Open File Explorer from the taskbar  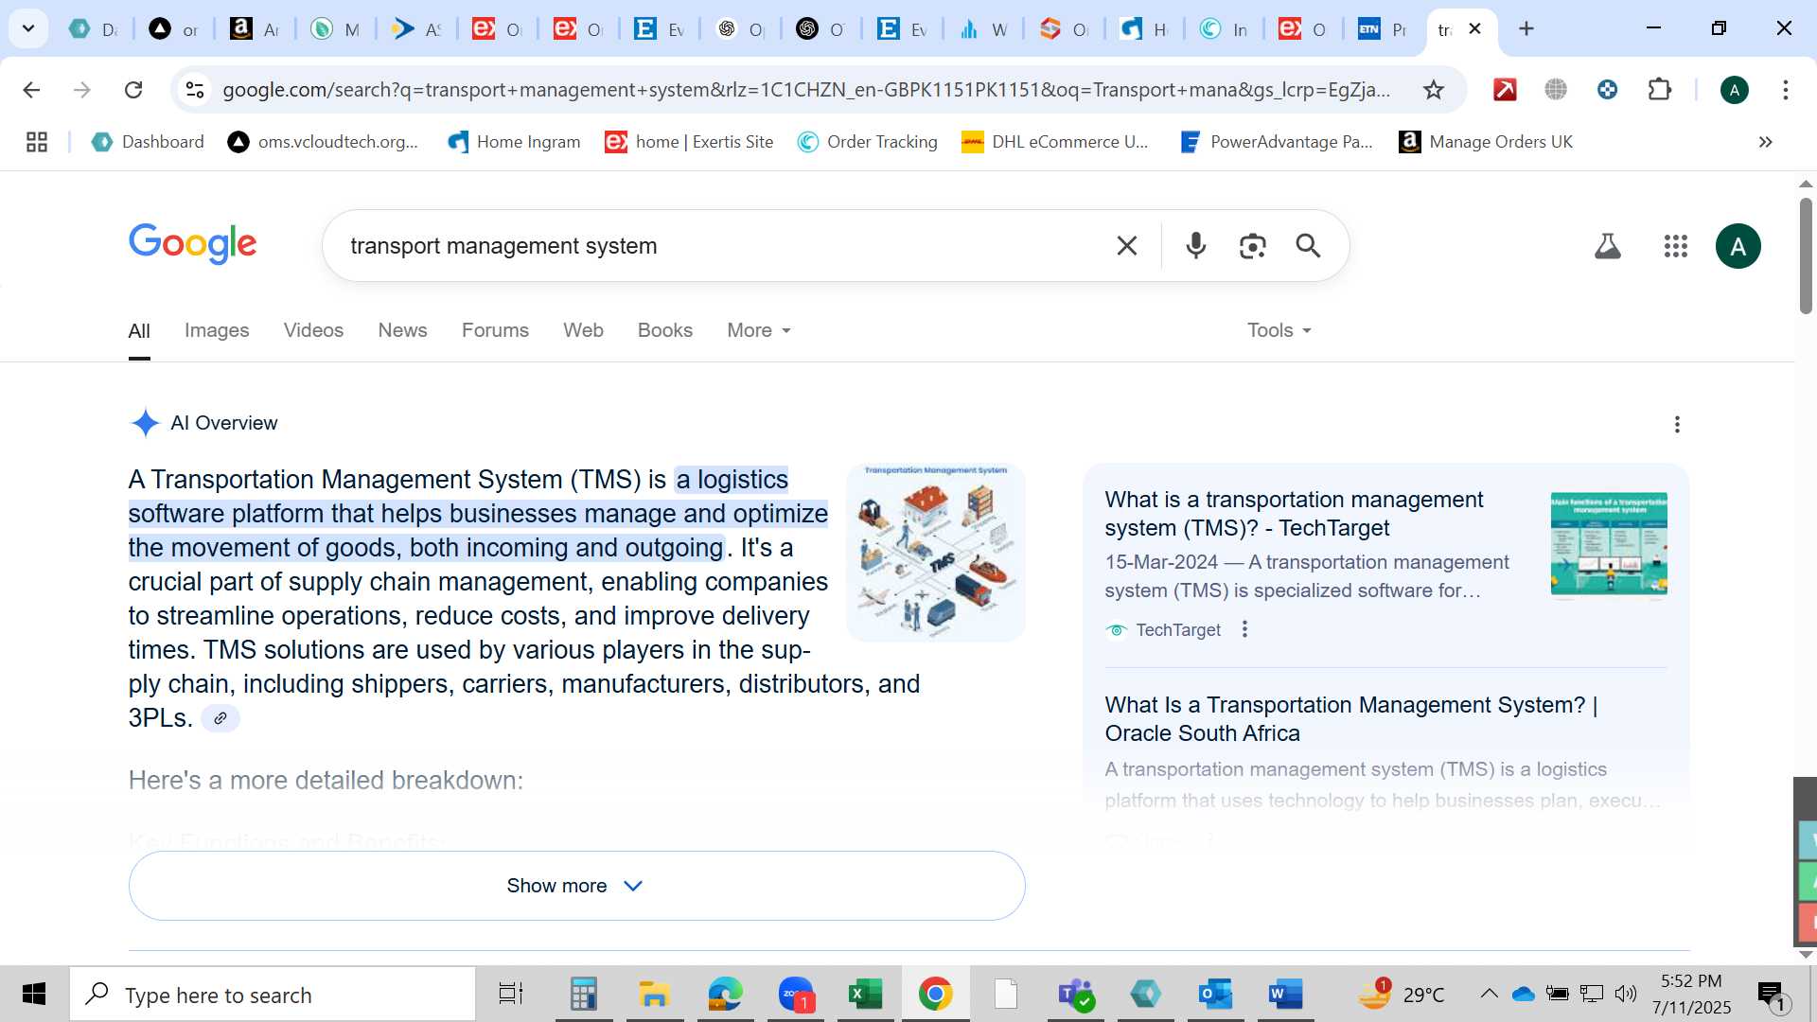point(653,995)
